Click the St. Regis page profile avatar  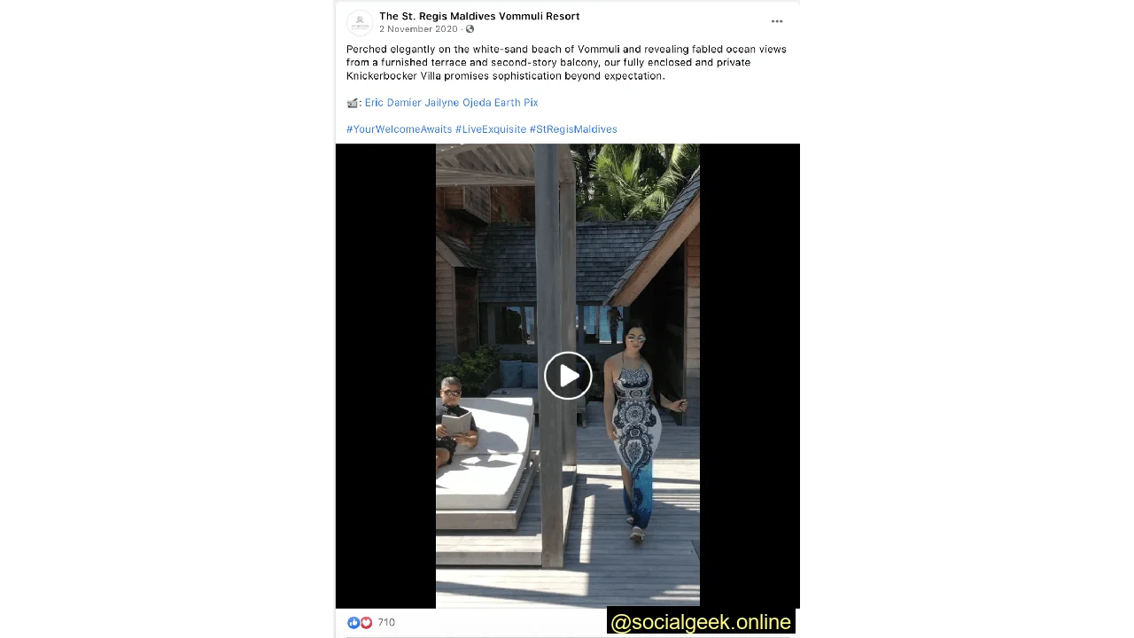point(360,22)
